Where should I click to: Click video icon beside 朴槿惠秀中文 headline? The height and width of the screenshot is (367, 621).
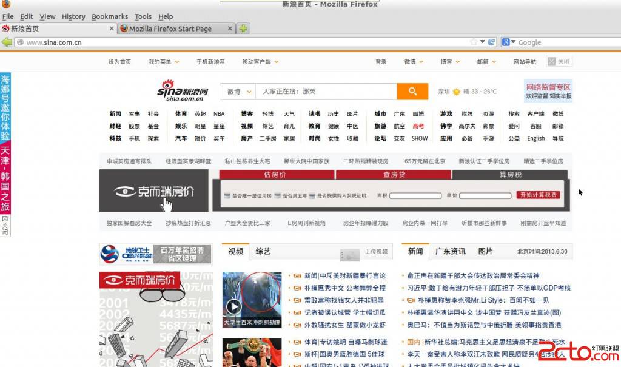click(297, 288)
